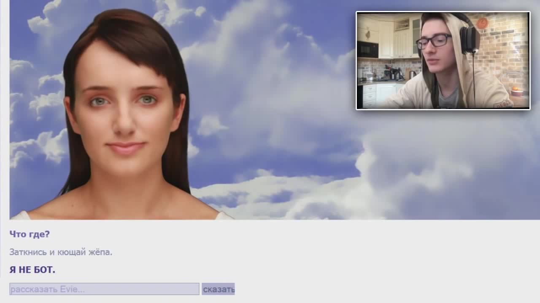Select the 'Заткнись и кющай жёпа.' reply line
Screen dimensions: 540x303
[x=61, y=252]
